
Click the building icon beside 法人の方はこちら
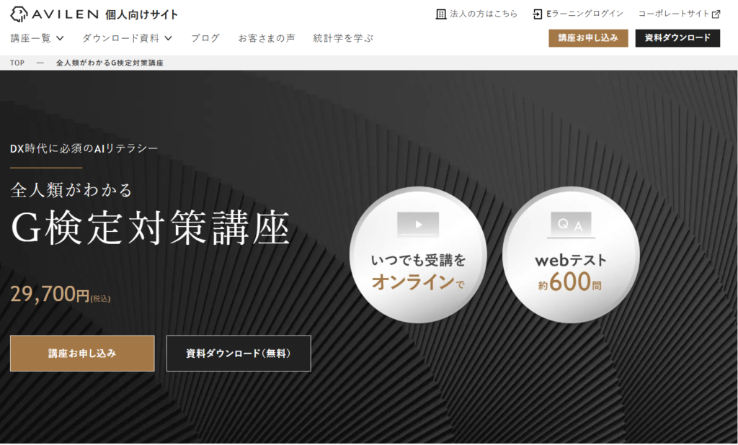pyautogui.click(x=441, y=14)
